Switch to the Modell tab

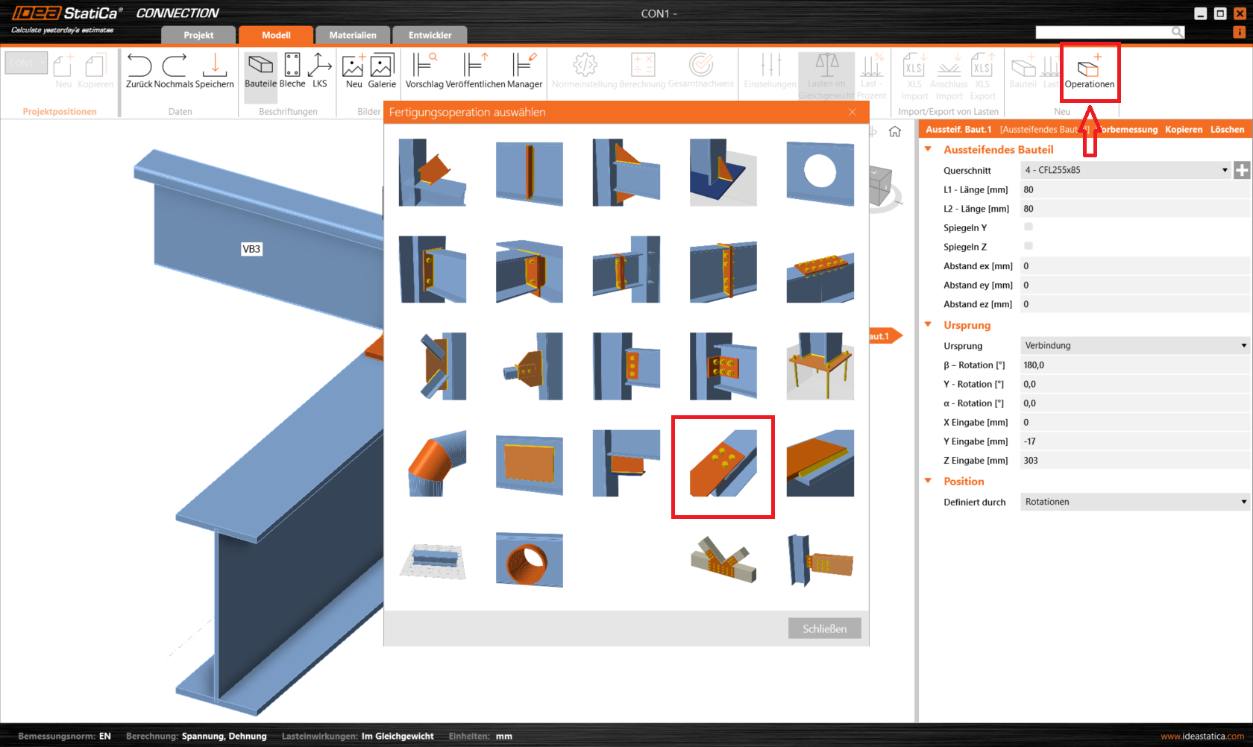276,35
